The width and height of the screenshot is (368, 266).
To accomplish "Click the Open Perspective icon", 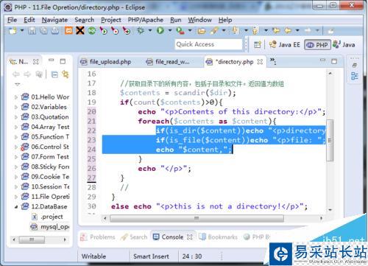I will click(x=258, y=45).
